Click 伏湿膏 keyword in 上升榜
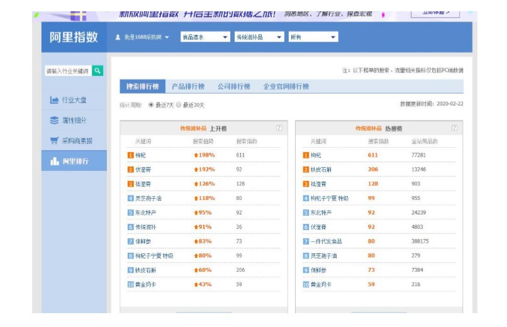The width and height of the screenshot is (507, 327). tap(143, 170)
